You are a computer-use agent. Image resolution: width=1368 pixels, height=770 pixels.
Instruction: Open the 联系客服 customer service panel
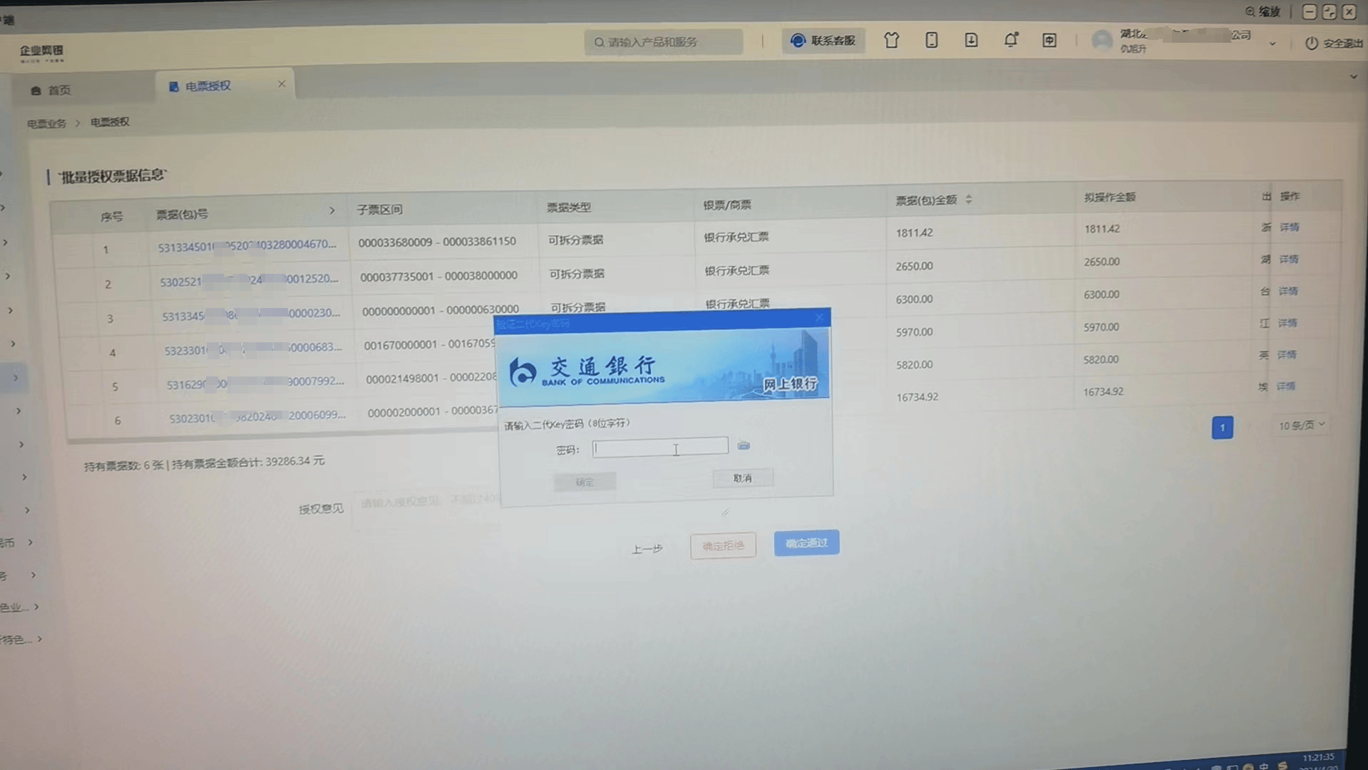pyautogui.click(x=823, y=41)
